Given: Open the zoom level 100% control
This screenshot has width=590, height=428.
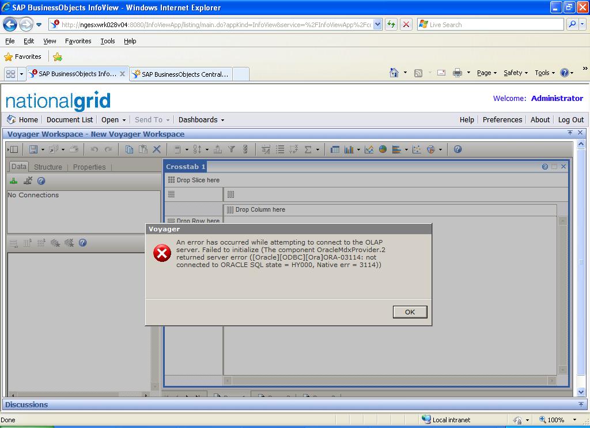Looking at the screenshot, I should pyautogui.click(x=558, y=420).
